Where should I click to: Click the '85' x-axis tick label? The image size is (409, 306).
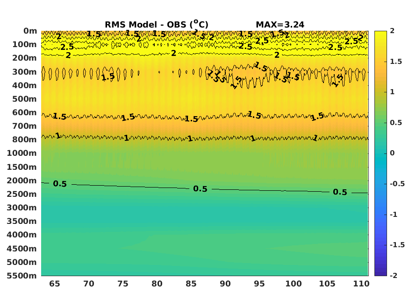click(x=191, y=284)
